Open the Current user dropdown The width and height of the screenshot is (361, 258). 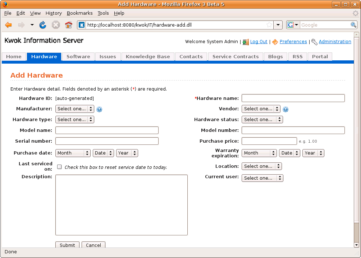(262, 178)
